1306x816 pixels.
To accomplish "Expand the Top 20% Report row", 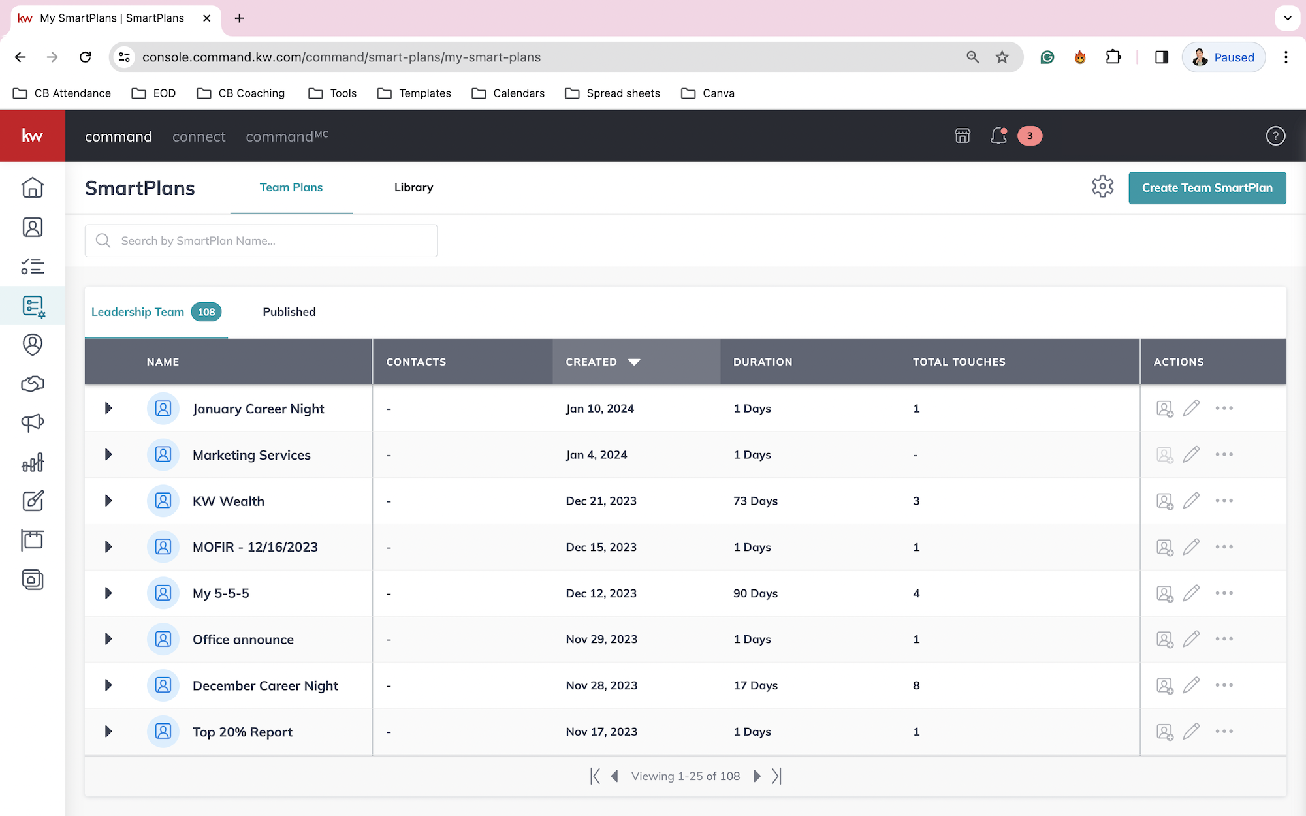I will pos(108,732).
